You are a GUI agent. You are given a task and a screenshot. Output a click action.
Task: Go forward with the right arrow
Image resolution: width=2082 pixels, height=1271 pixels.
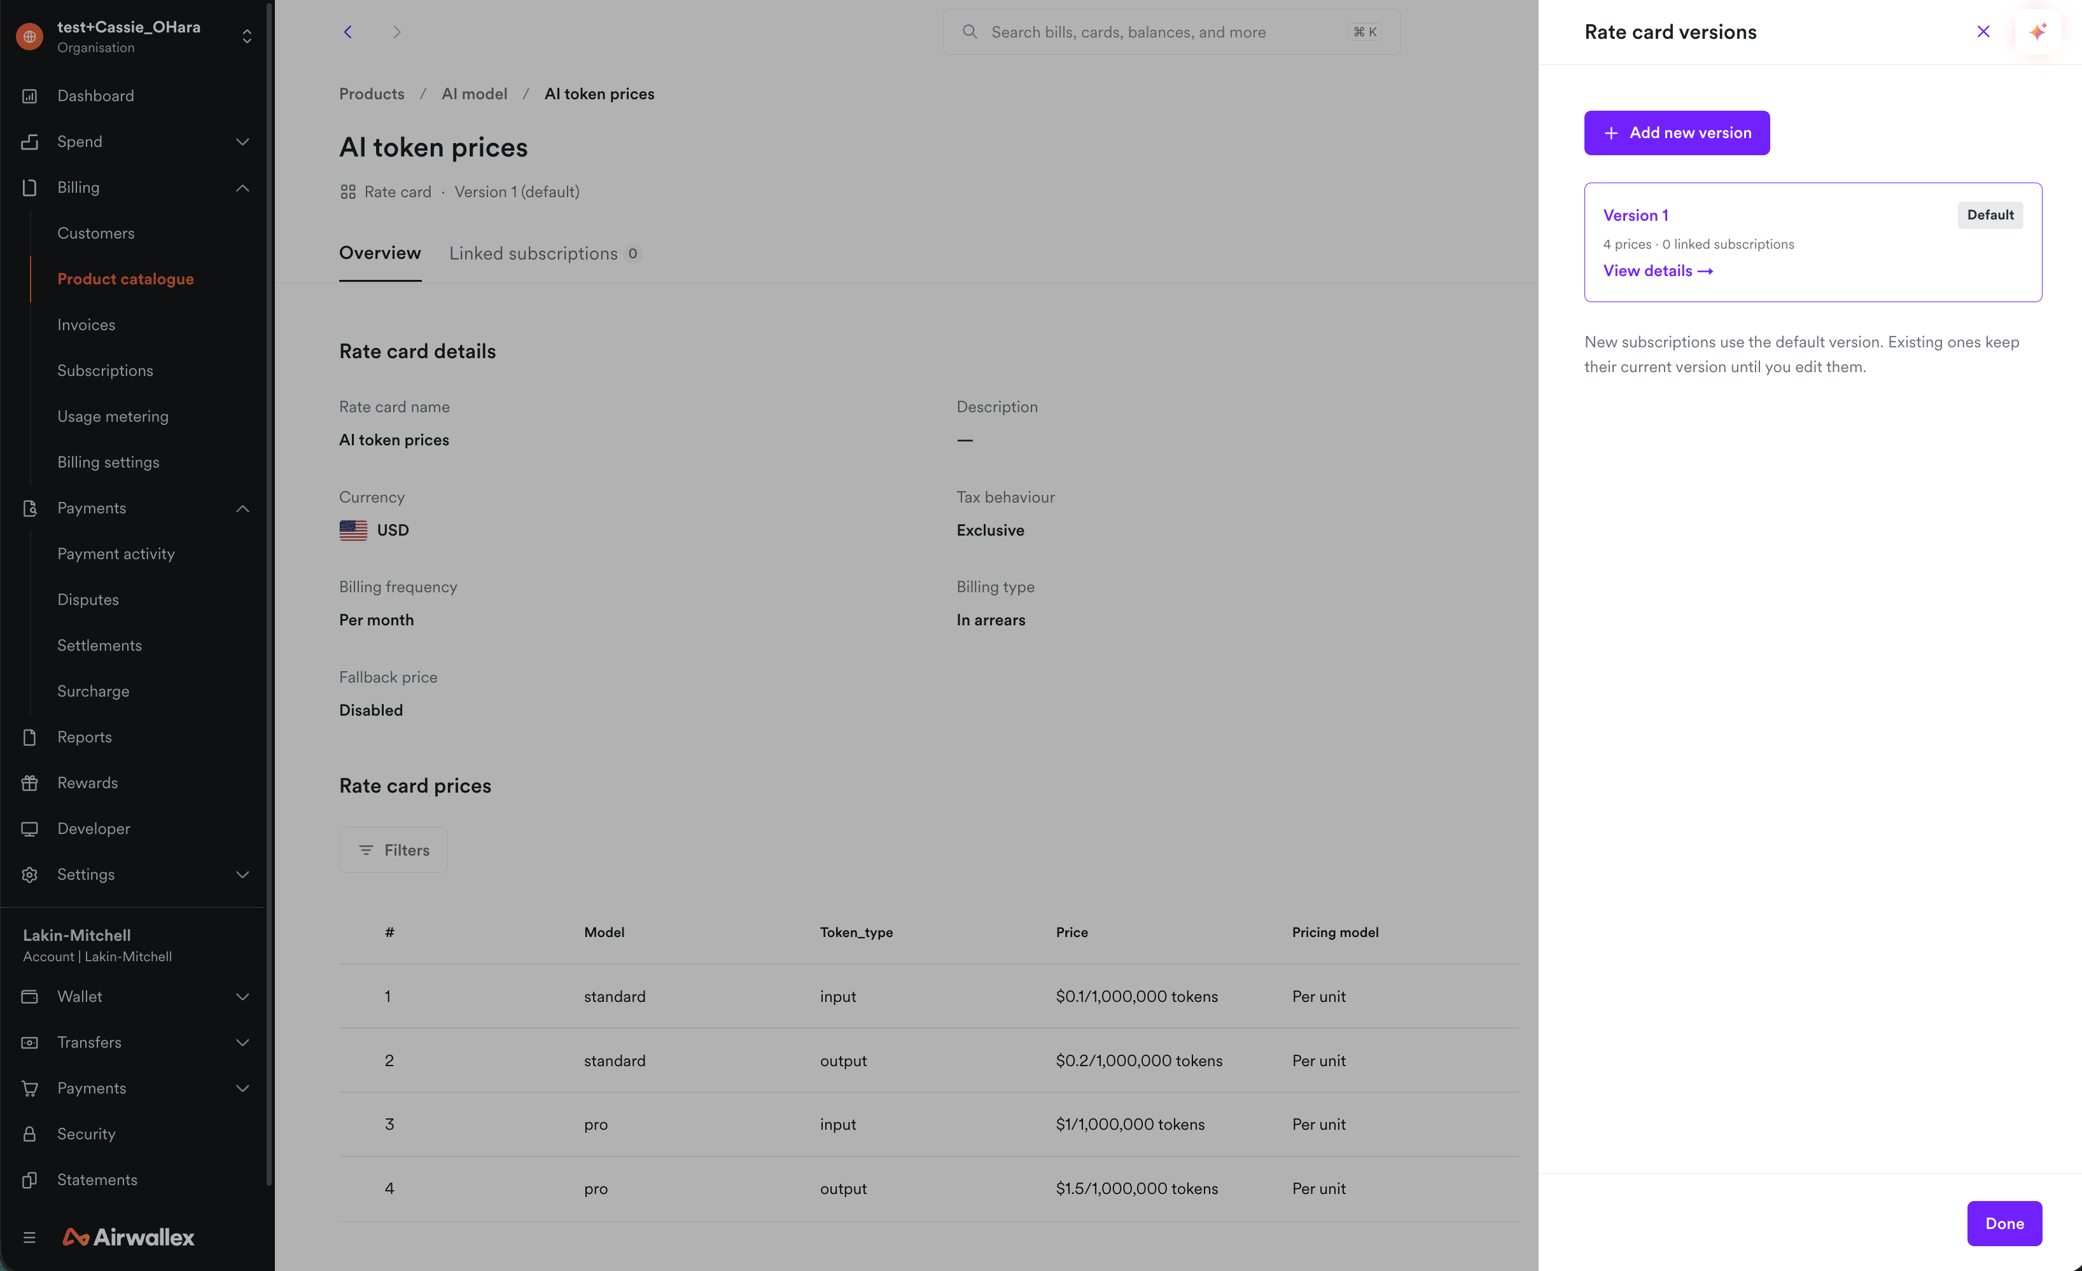397,32
